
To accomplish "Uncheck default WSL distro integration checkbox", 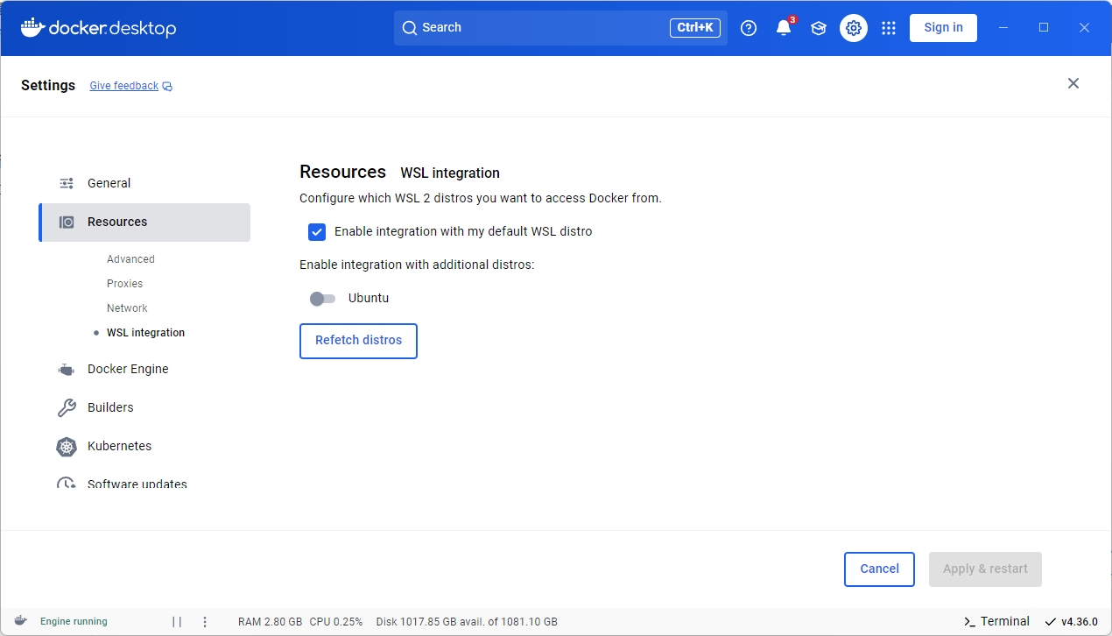I will [317, 232].
